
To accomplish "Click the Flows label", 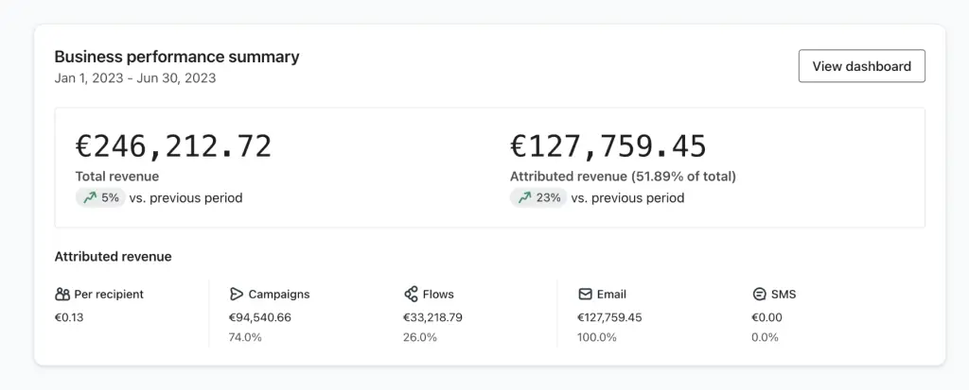I will (x=438, y=295).
